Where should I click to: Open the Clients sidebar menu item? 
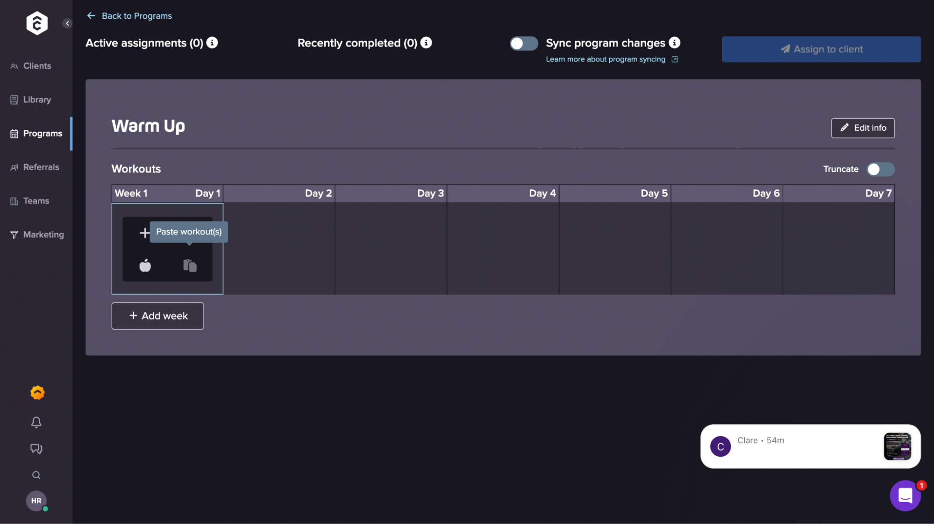coord(36,66)
